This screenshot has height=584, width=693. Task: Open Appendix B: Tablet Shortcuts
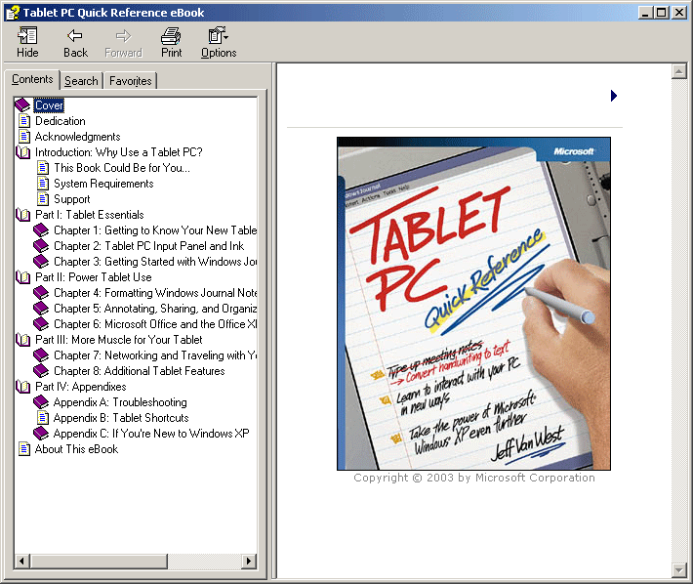tap(121, 418)
